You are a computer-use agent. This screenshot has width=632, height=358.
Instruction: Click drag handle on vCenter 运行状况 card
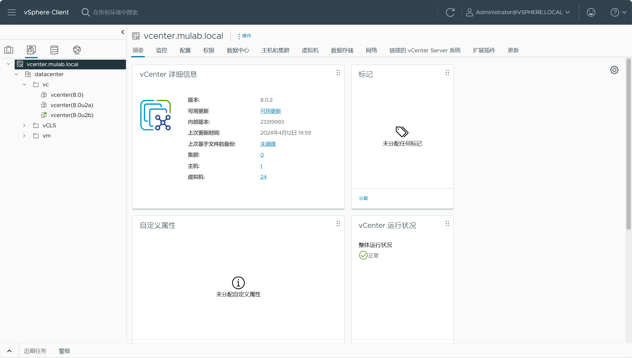click(447, 224)
